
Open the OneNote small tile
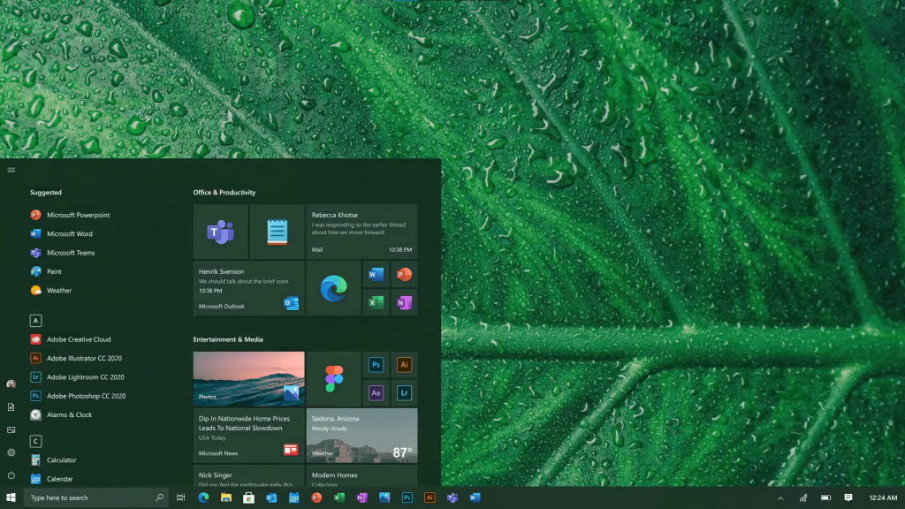404,302
